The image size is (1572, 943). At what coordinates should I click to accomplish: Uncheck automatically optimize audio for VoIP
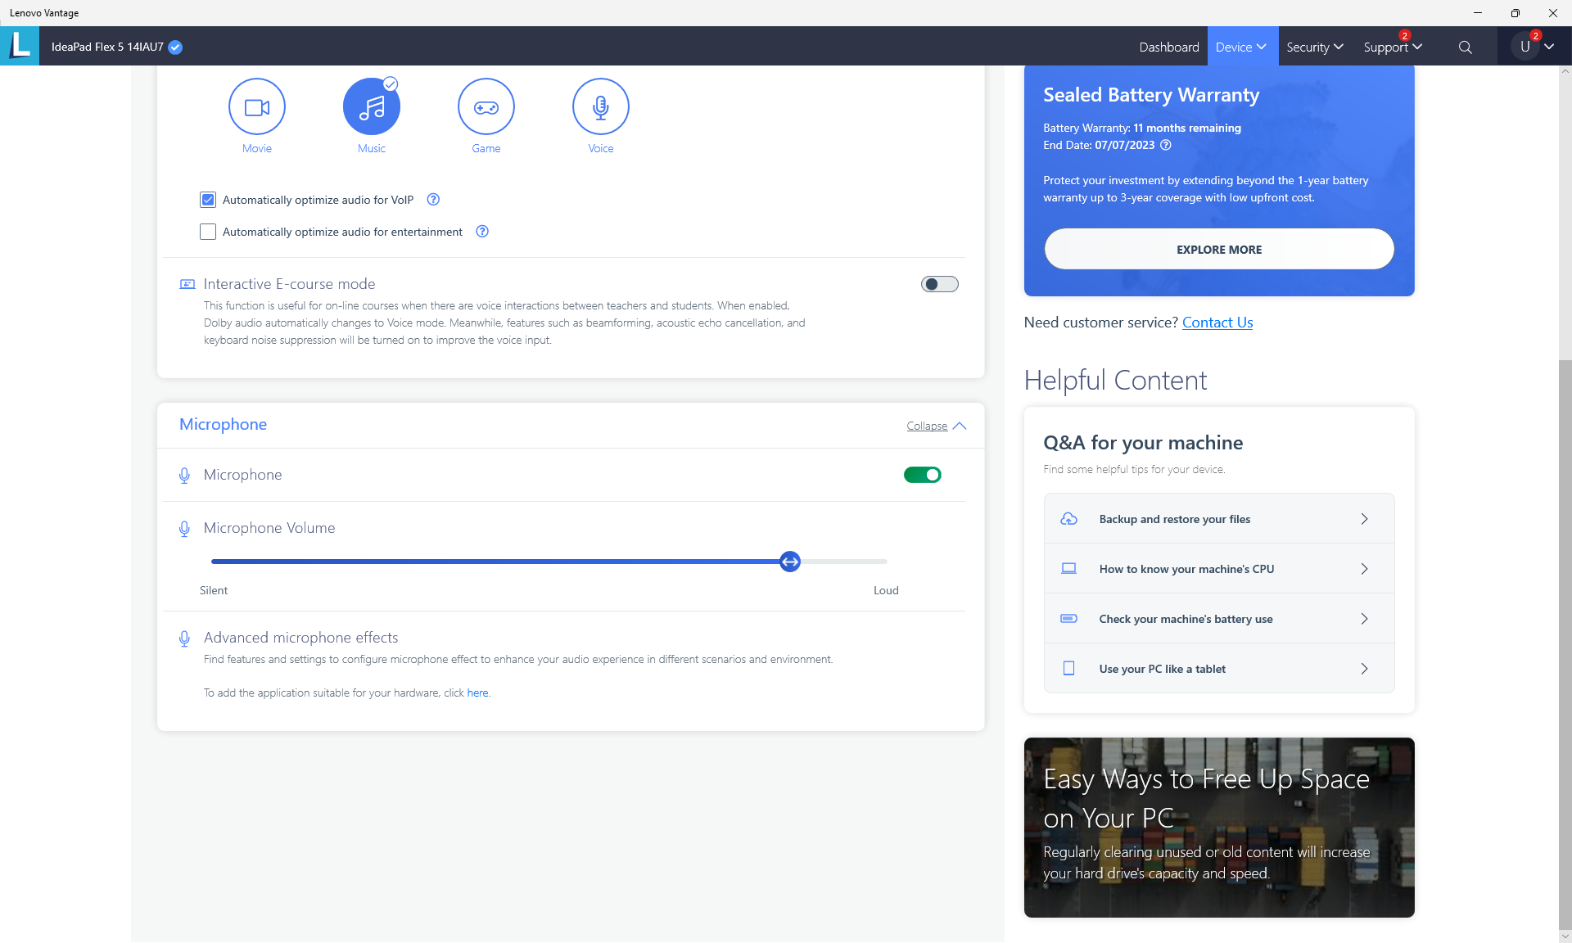pyautogui.click(x=208, y=200)
